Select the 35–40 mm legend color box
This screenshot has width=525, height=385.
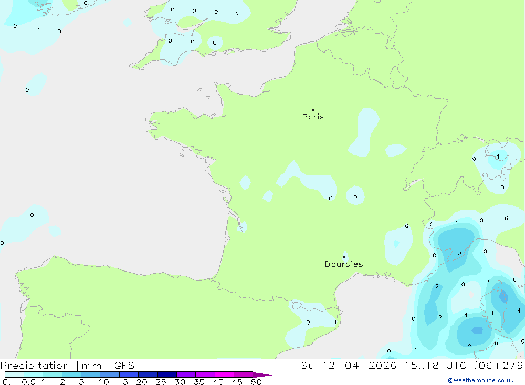point(205,374)
